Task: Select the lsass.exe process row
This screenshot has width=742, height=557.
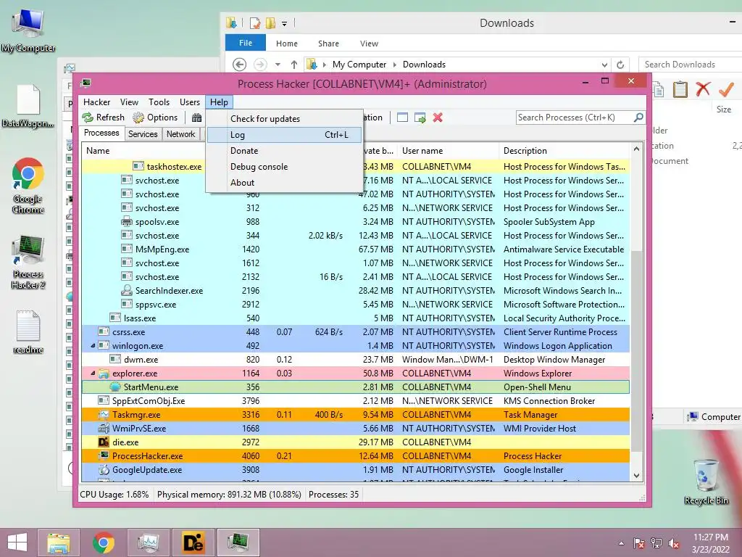Action: (x=356, y=318)
